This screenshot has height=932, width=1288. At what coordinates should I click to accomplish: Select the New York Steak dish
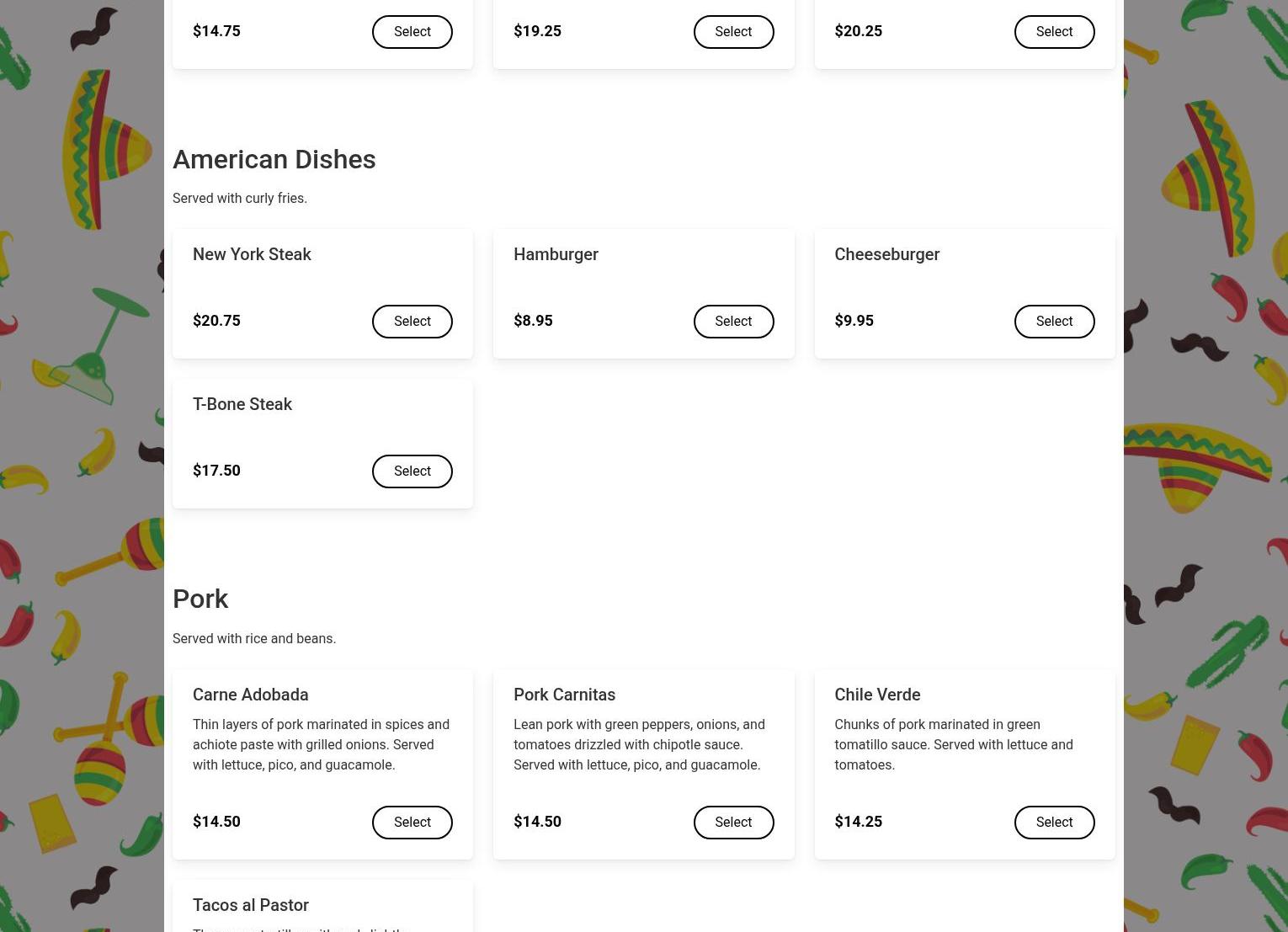point(412,322)
